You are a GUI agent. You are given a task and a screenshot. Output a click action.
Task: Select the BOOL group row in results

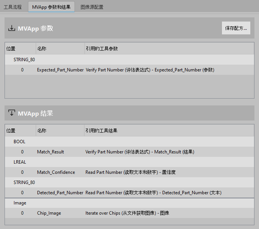[20, 142]
